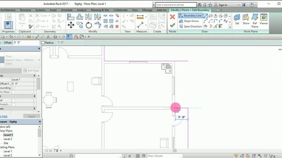Click the Slope Arrow button

point(189,21)
